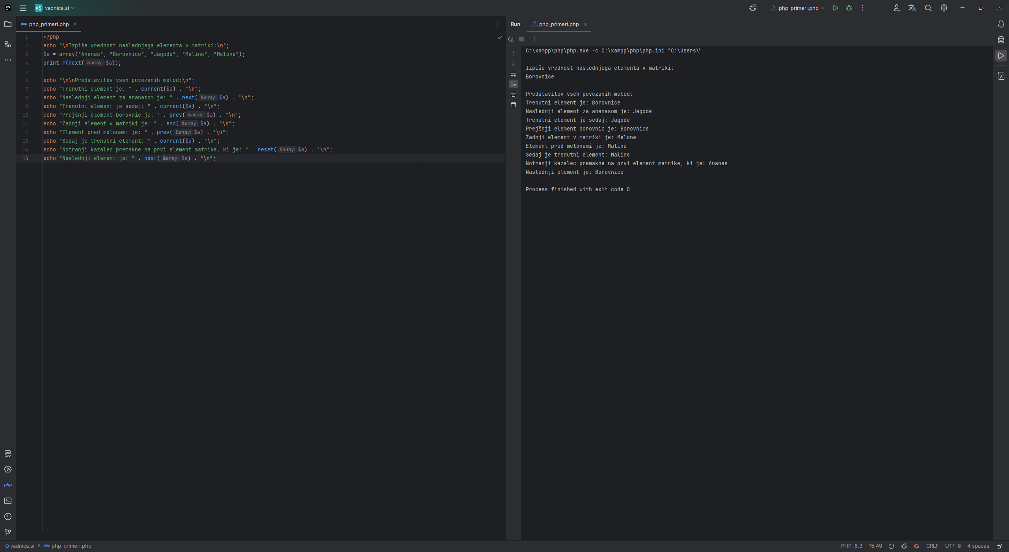Open the Terminal tool window
Viewport: 1009px width, 552px height.
(7, 501)
